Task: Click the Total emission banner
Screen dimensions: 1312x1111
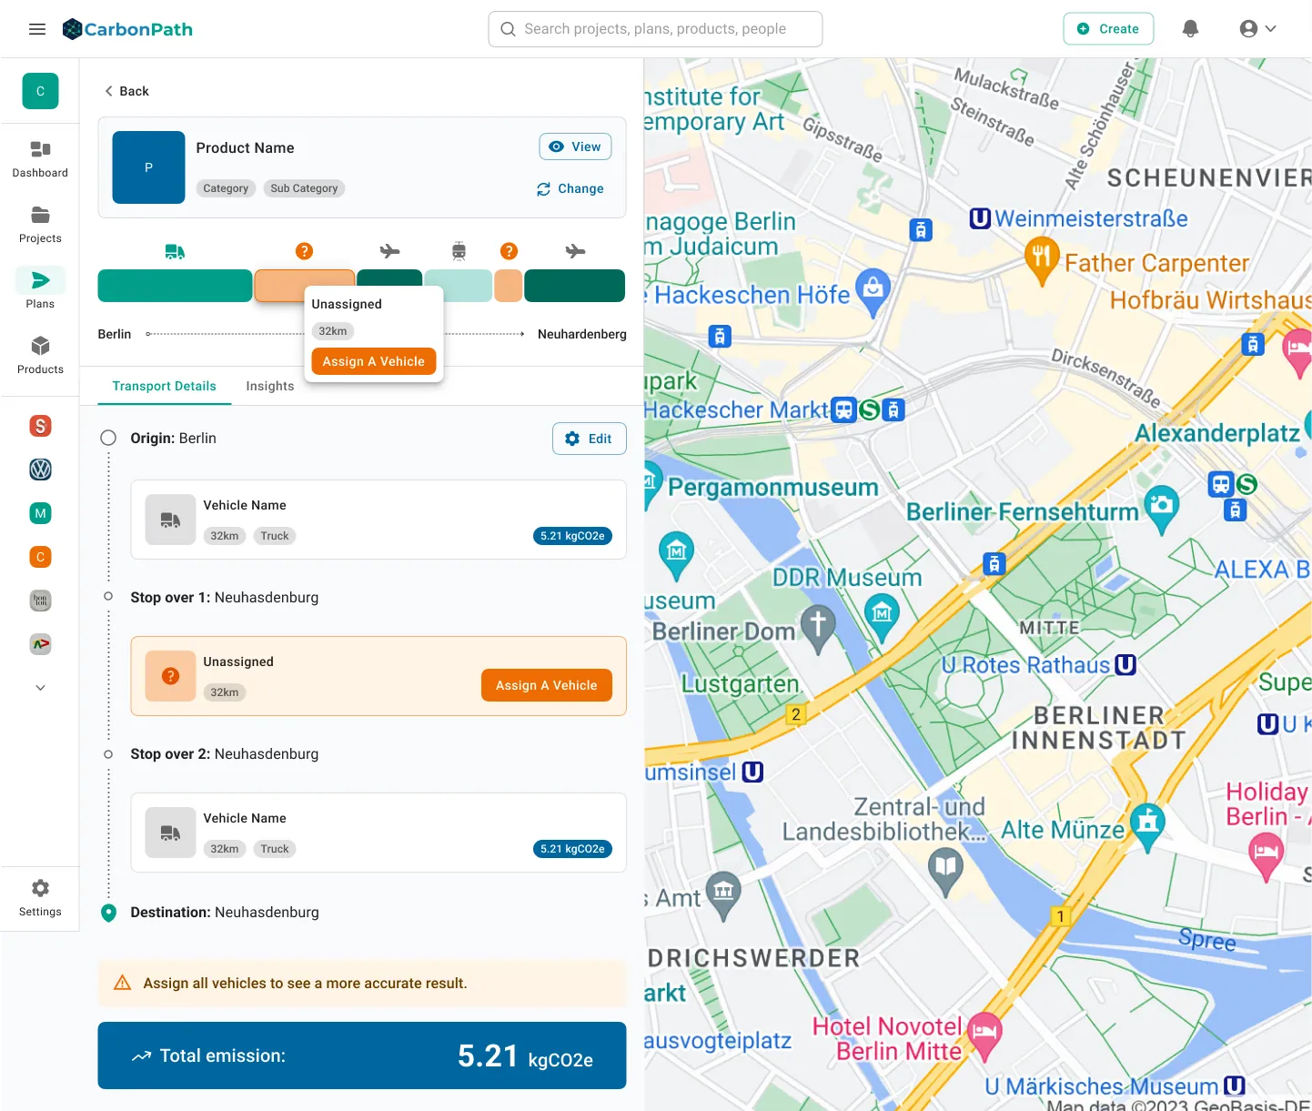Action: pyautogui.click(x=362, y=1055)
